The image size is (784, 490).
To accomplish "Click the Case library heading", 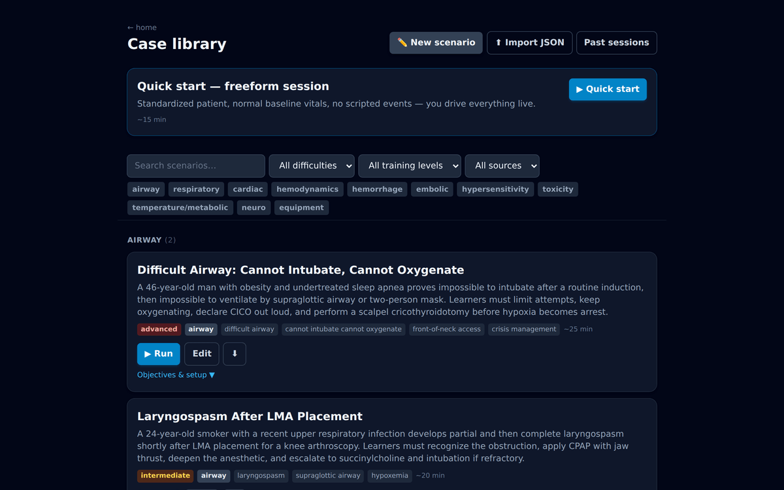I will point(177,44).
